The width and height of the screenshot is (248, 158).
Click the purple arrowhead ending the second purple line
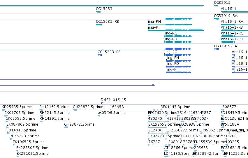[154, 85]
